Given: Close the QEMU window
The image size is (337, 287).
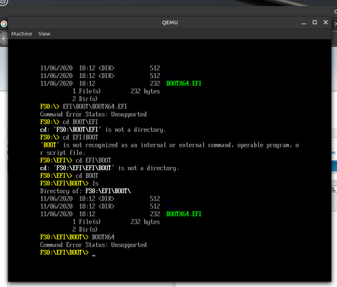Looking at the screenshot, I should 325,23.
